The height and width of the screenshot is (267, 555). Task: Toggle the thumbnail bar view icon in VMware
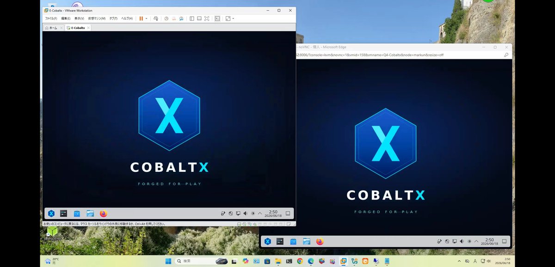coord(199,18)
